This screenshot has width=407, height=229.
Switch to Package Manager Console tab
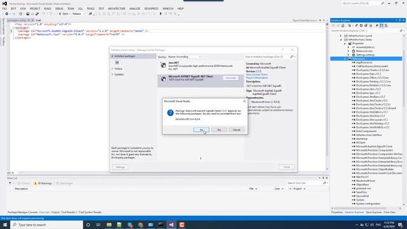pos(23,212)
